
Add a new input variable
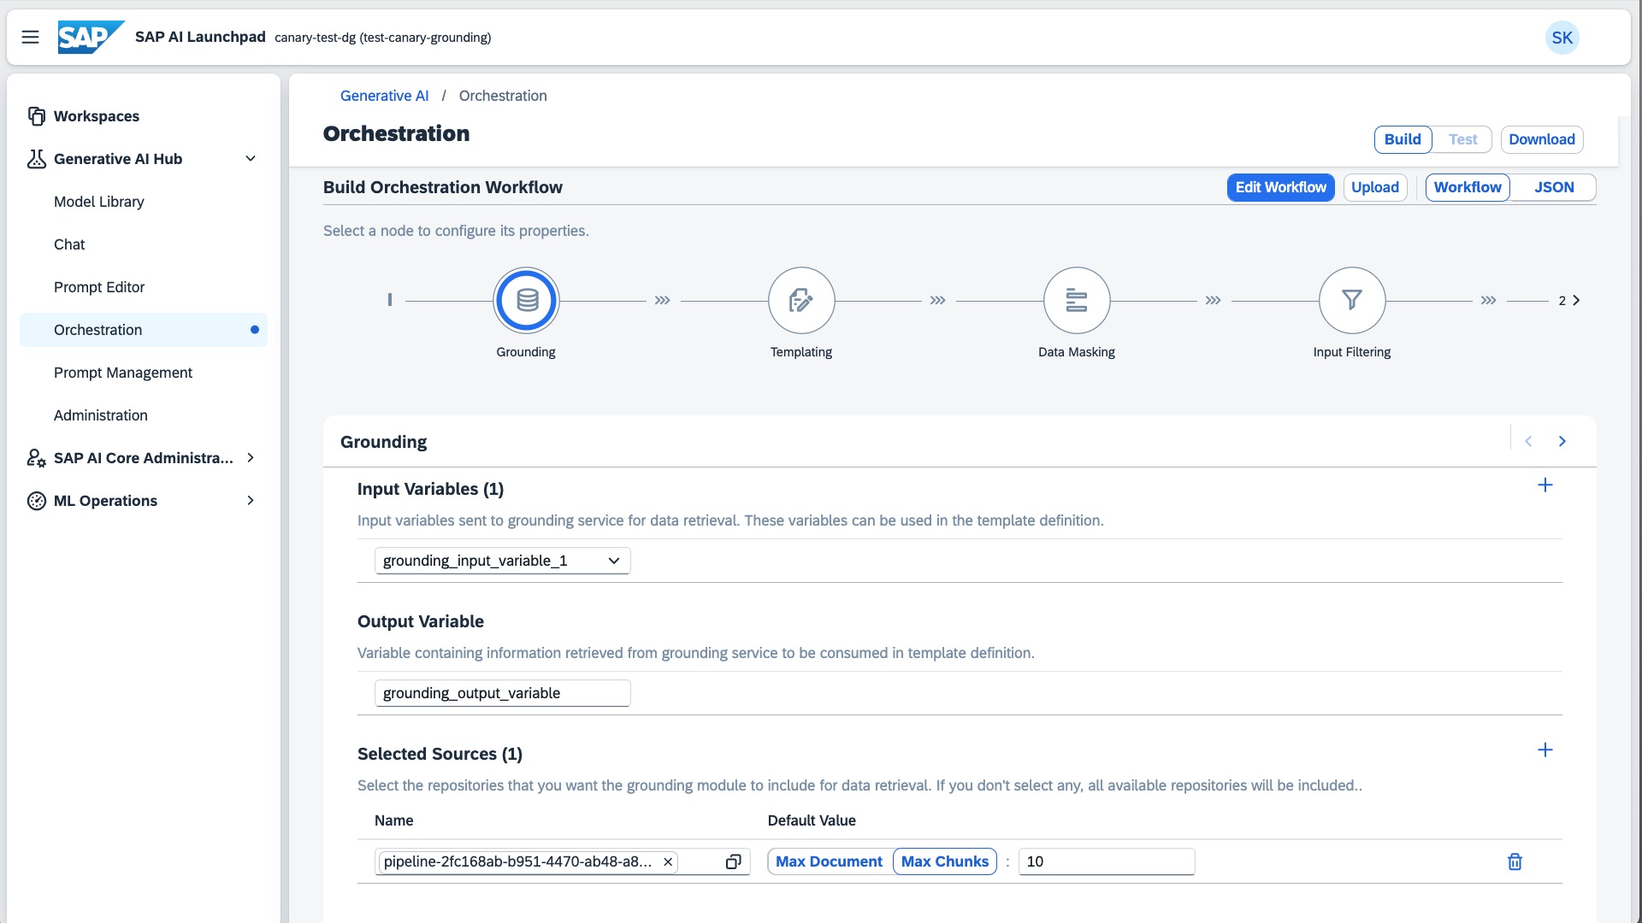click(x=1545, y=485)
